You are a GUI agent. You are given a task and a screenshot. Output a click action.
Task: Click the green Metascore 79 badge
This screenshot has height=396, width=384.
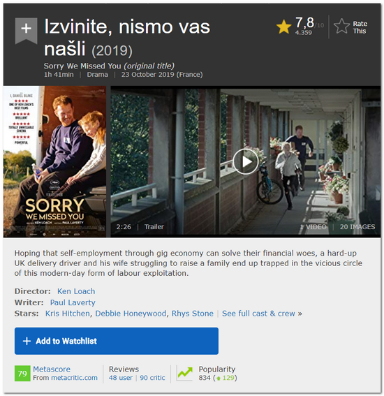(22, 373)
